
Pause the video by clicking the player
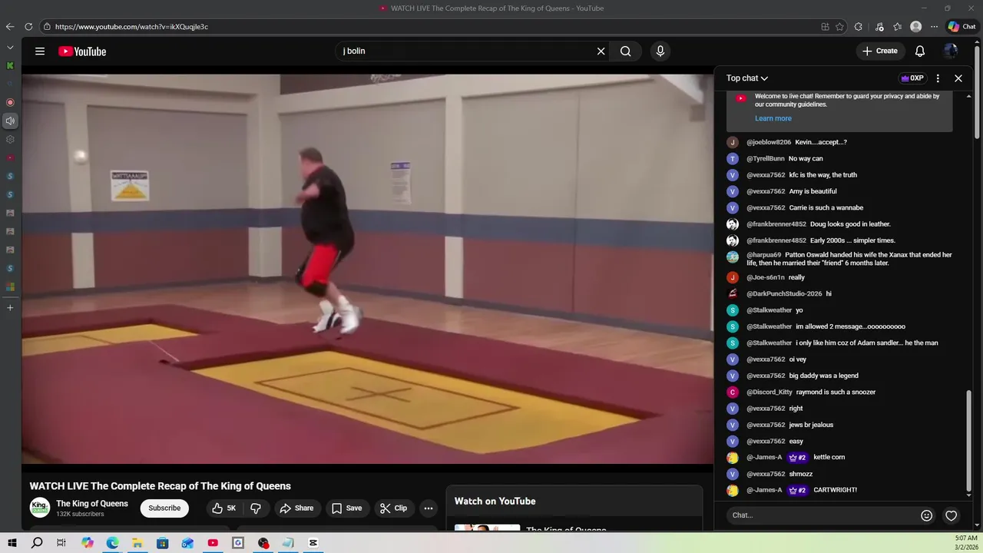367,269
